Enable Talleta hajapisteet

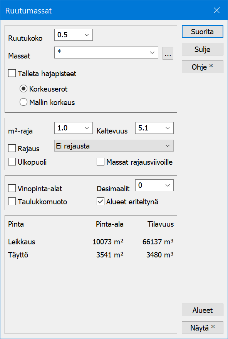point(12,73)
